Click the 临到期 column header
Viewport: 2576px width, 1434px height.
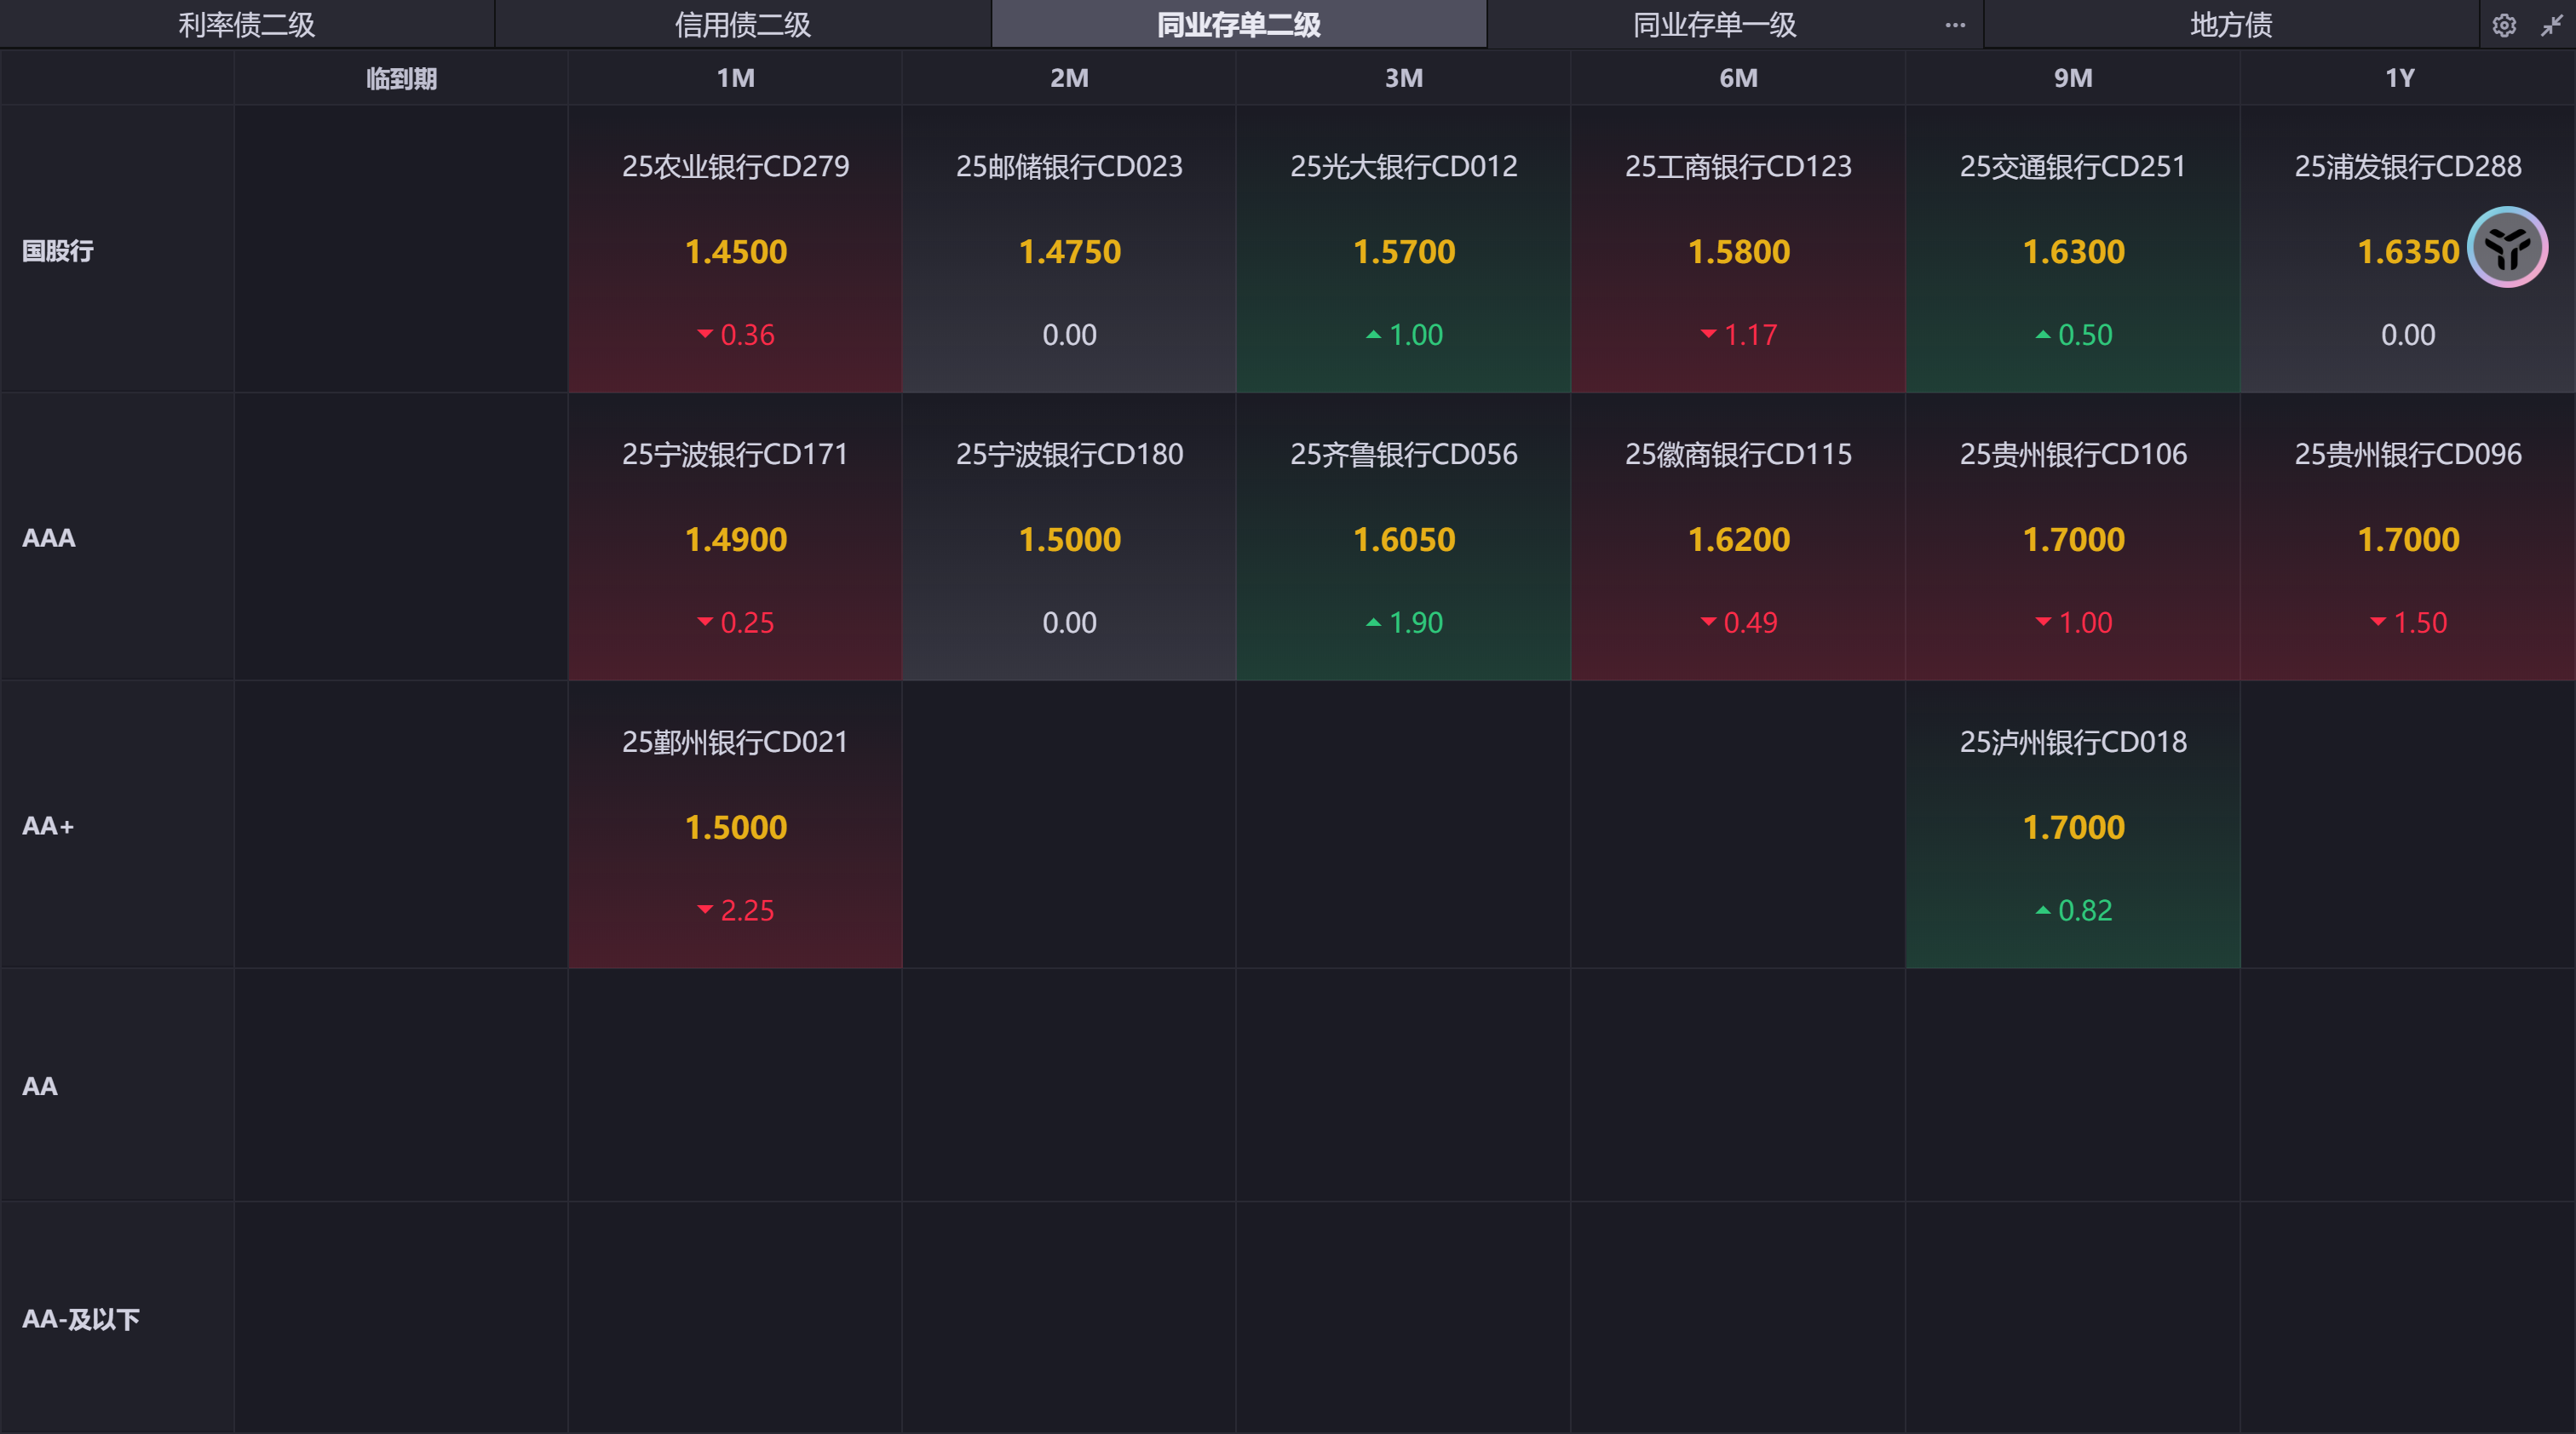[x=401, y=78]
